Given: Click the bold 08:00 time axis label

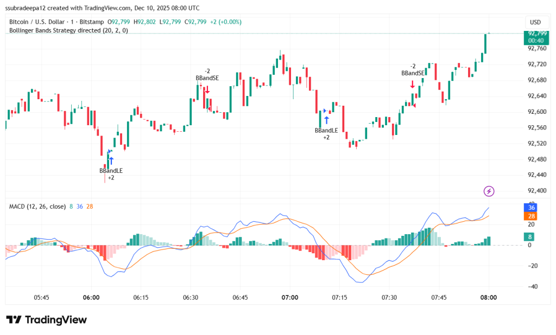Looking at the screenshot, I should pos(488,297).
